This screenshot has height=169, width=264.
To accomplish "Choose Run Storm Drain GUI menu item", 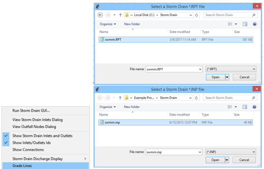I will point(31,111).
